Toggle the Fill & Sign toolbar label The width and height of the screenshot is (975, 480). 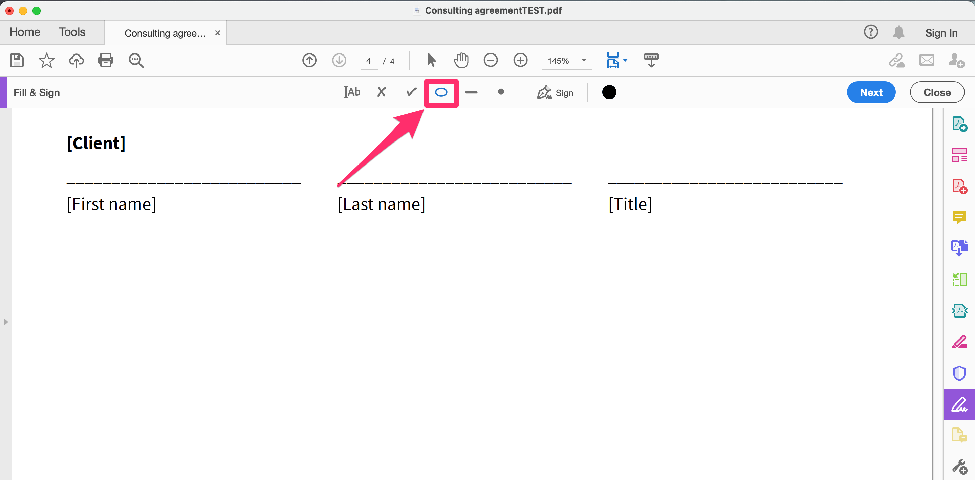37,92
